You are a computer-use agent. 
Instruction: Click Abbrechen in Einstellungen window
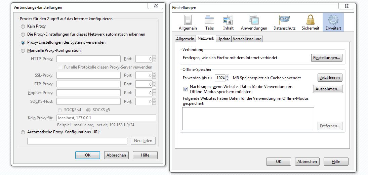(x=307, y=161)
